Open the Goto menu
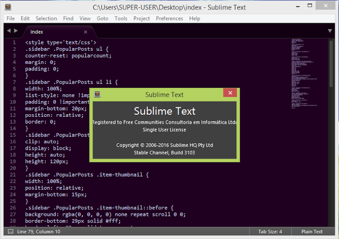The width and height of the screenshot is (339, 239). (102, 19)
